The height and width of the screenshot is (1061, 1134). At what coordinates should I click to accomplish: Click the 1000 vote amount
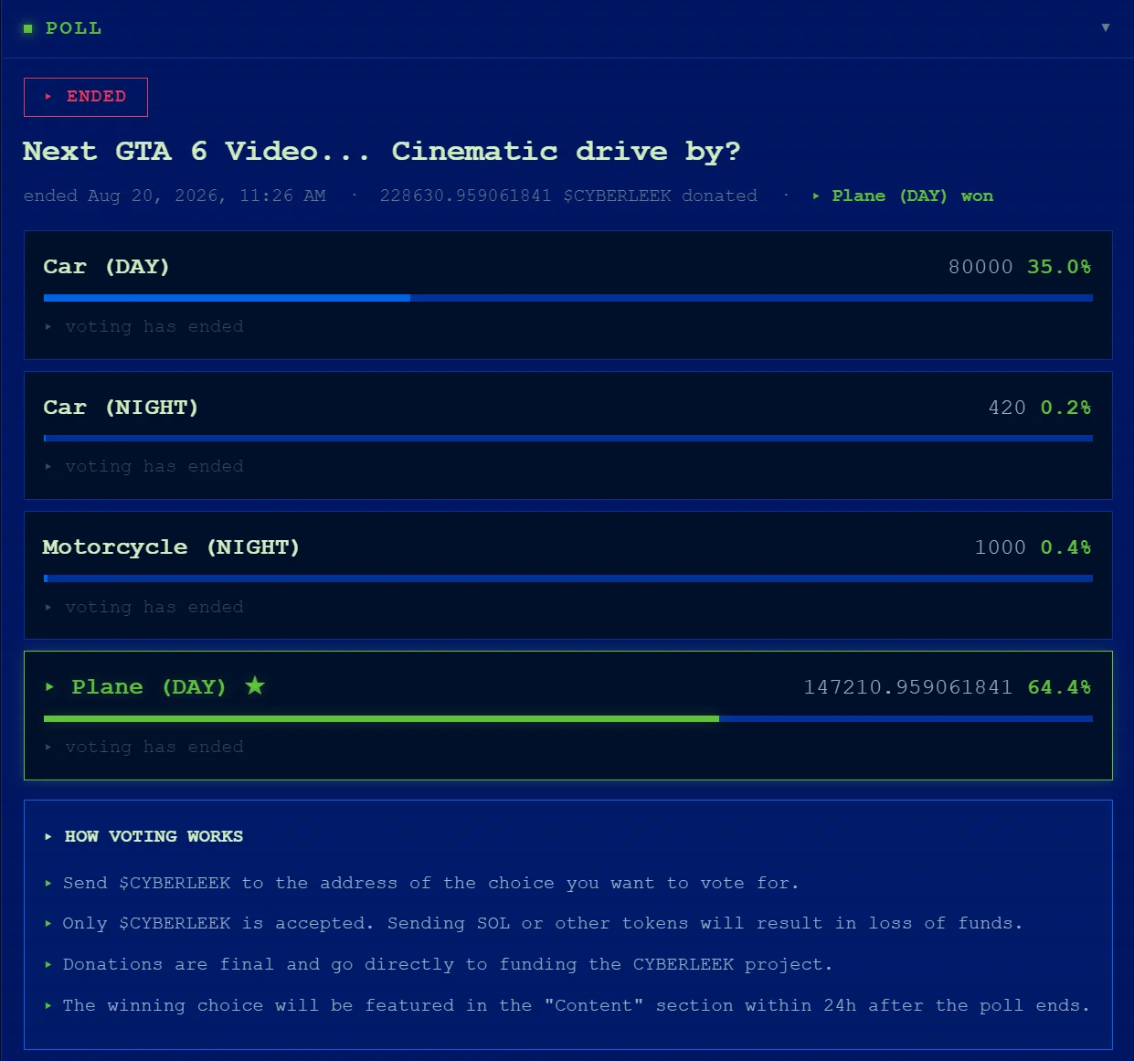(x=1001, y=547)
